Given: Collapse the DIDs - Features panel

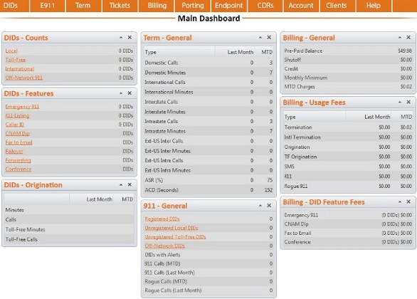Looking at the screenshot, I should 121,93.
